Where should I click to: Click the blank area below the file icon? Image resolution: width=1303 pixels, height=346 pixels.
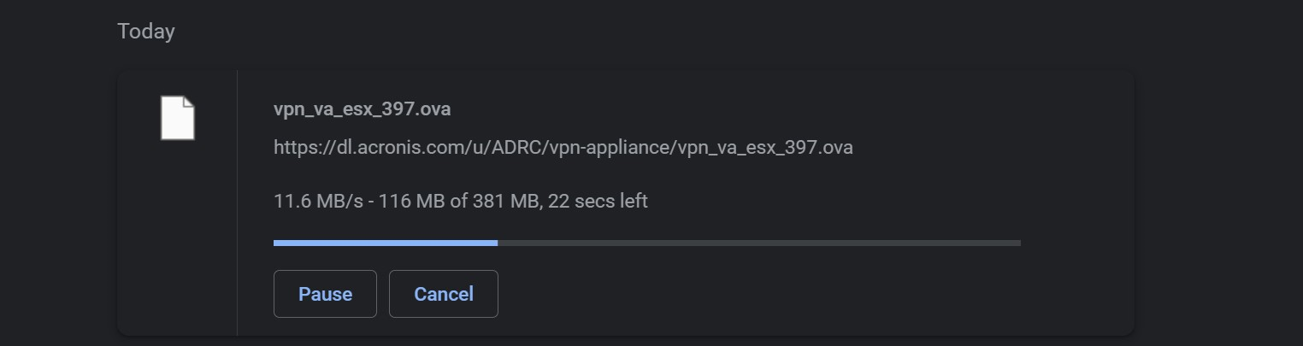pyautogui.click(x=177, y=239)
